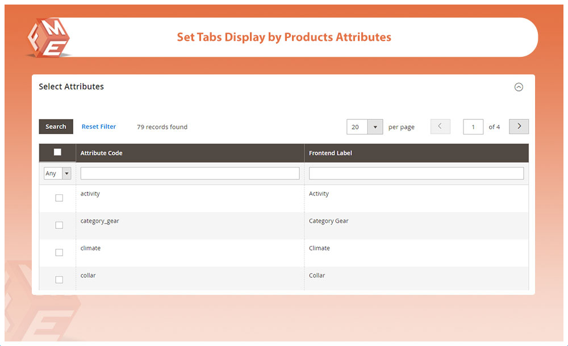Focus the Attribute Code filter field

(190, 173)
